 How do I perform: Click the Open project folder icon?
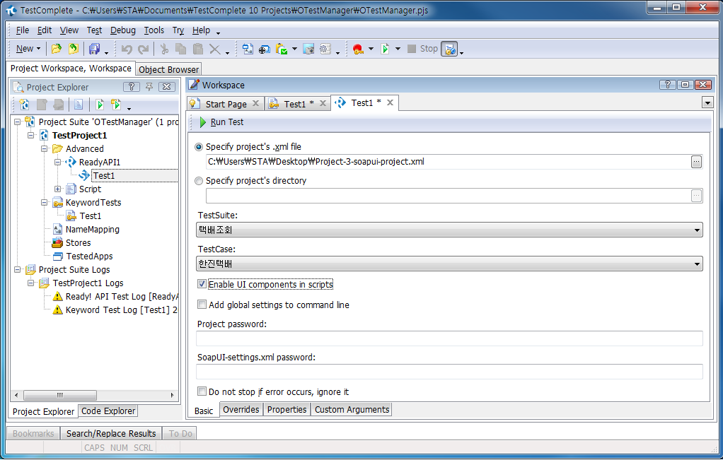click(57, 49)
